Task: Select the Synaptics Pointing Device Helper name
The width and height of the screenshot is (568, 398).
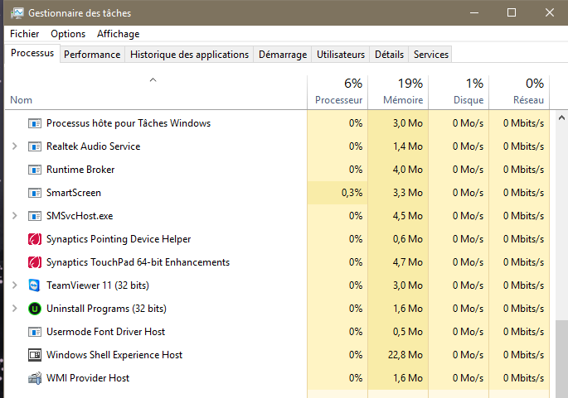Action: (x=119, y=239)
